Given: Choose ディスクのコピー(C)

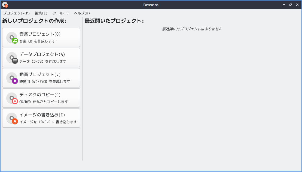Looking at the screenshot, I should coord(41,98).
